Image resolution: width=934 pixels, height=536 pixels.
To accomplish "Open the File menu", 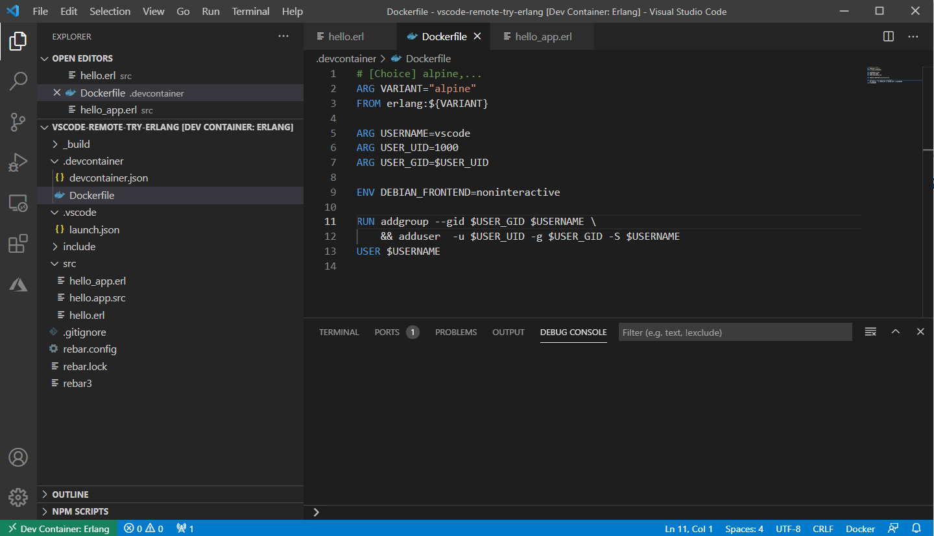I will (x=40, y=11).
